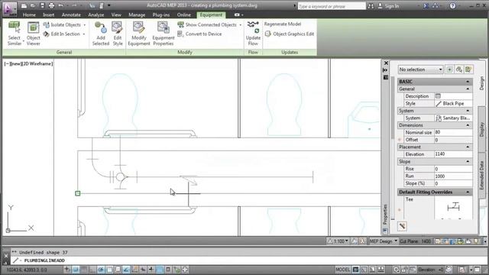This screenshot has height=275, width=489.
Task: Collapse the General section in Properties
Action: 468,89
